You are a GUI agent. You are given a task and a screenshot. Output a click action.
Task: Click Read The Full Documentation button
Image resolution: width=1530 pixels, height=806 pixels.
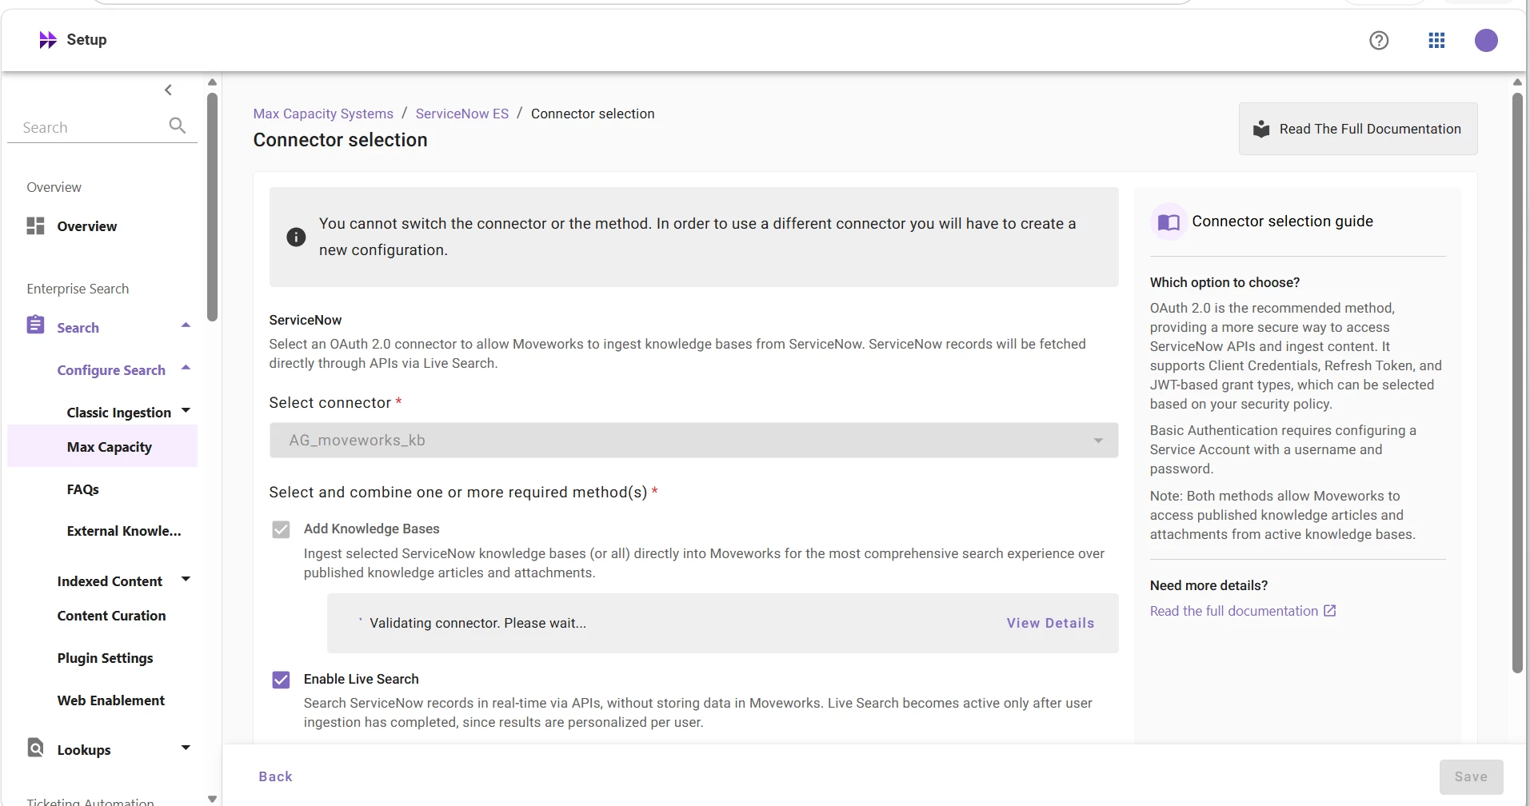1358,129
